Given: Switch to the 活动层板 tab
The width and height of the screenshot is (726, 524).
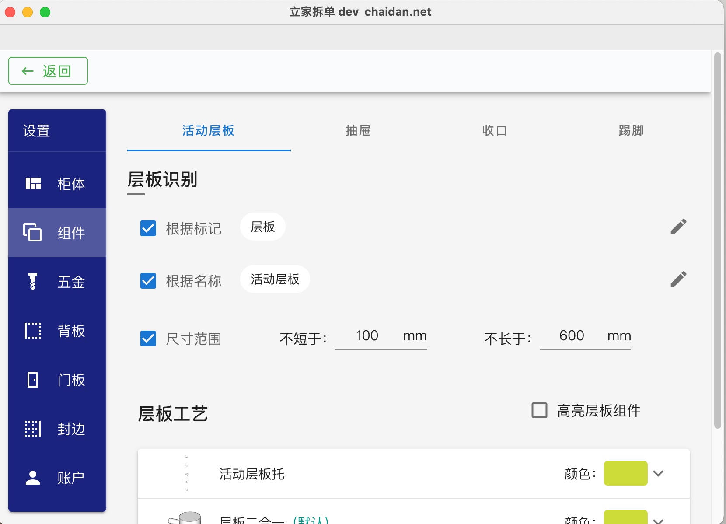Looking at the screenshot, I should pyautogui.click(x=209, y=130).
